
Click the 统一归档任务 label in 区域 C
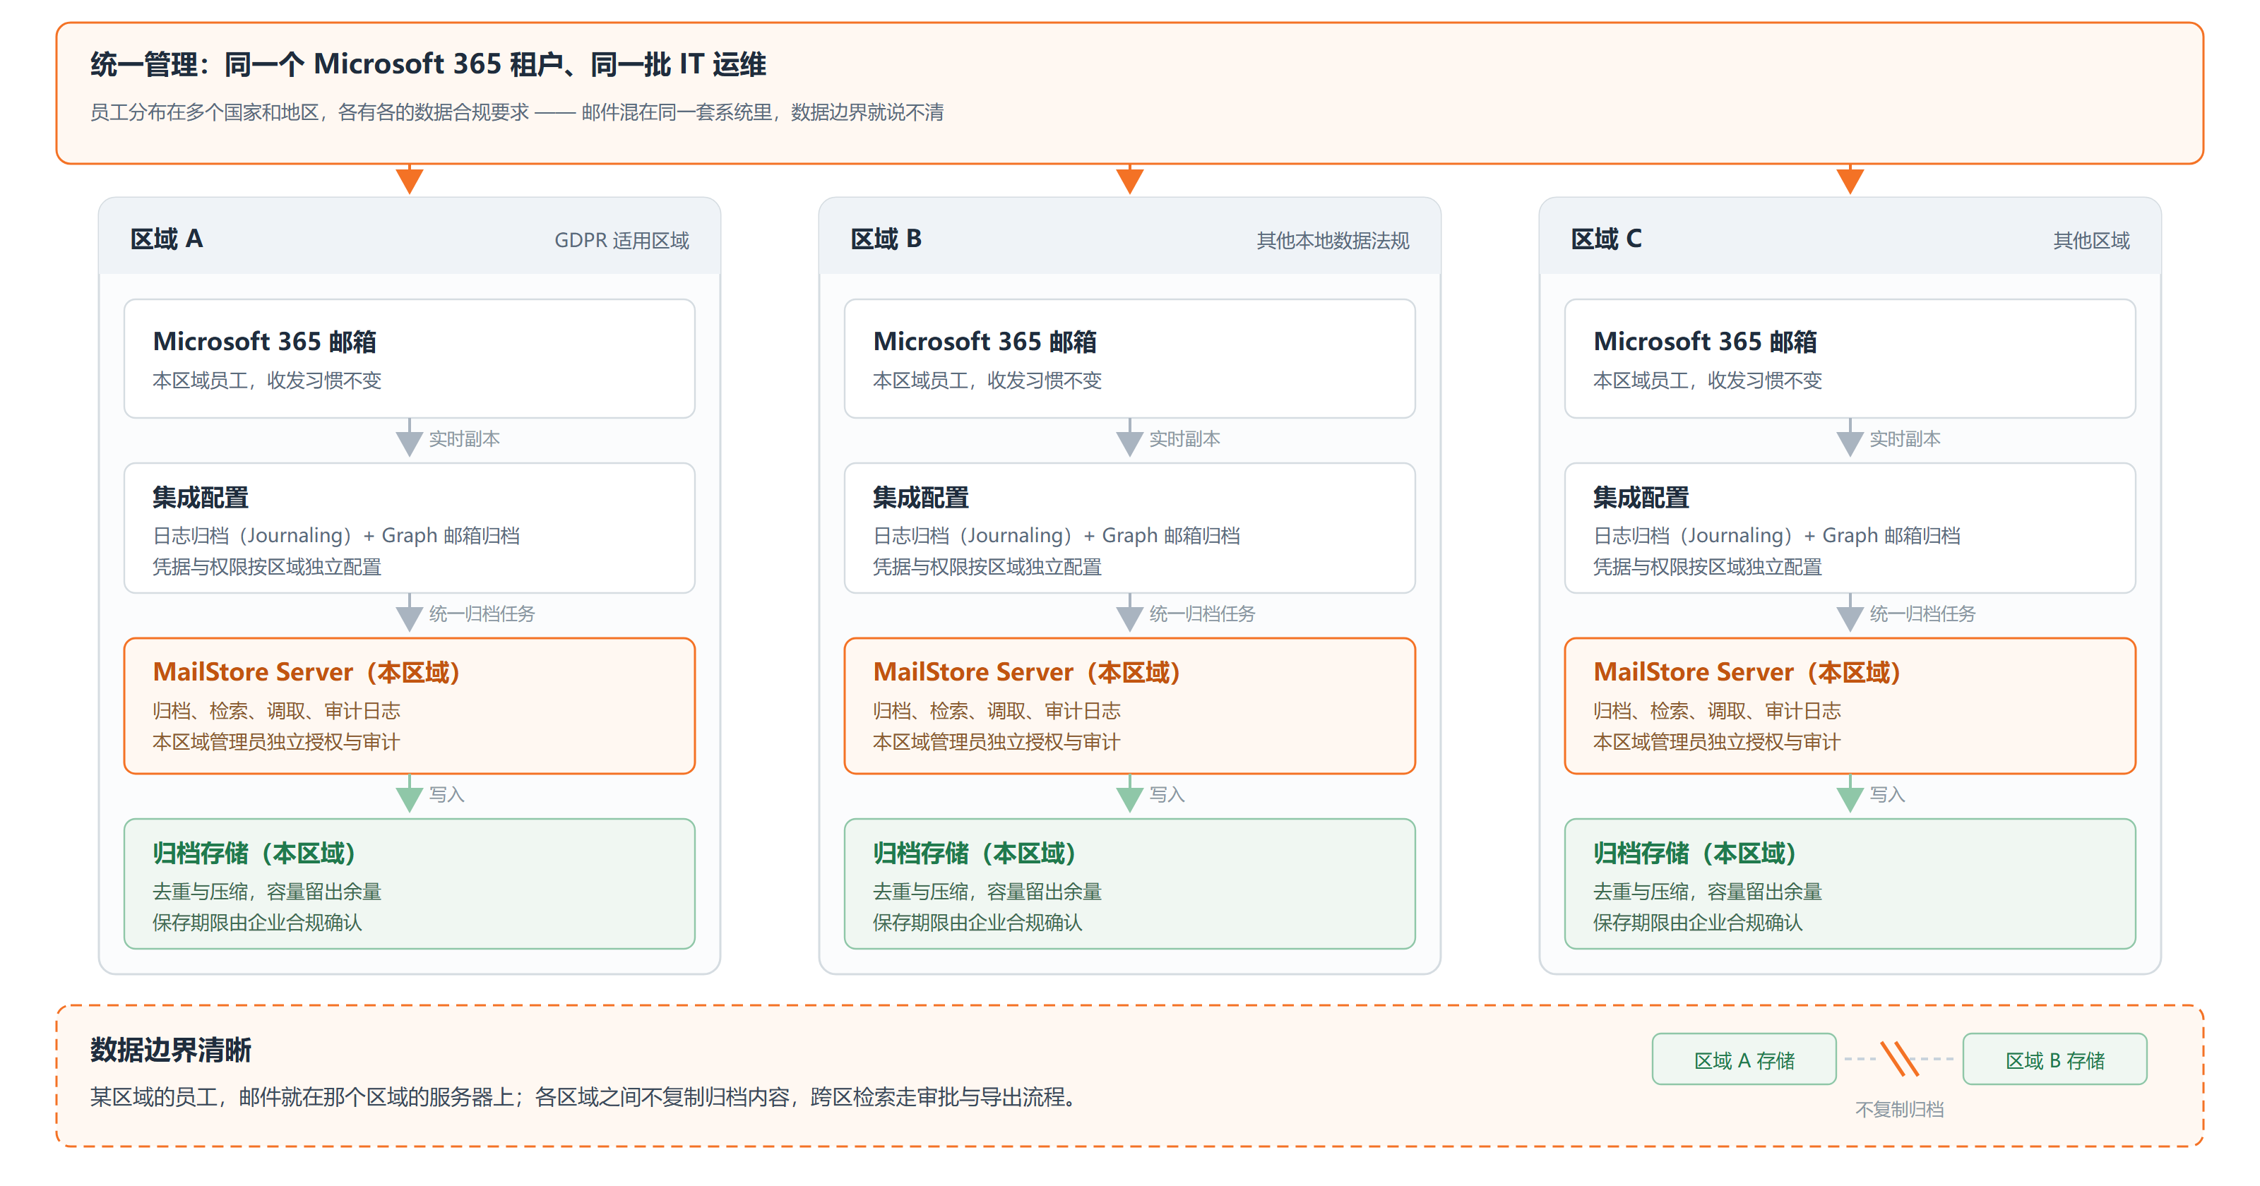[x=1922, y=613]
